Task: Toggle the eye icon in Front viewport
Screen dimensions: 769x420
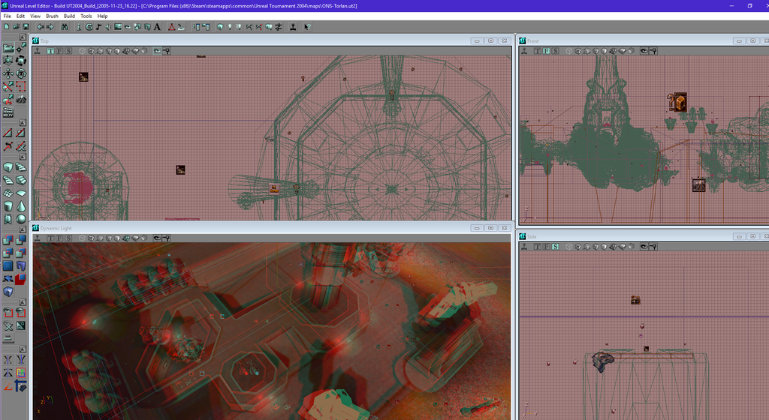Action: click(644, 51)
